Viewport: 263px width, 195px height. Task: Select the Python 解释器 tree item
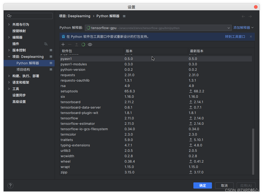(x=29, y=63)
